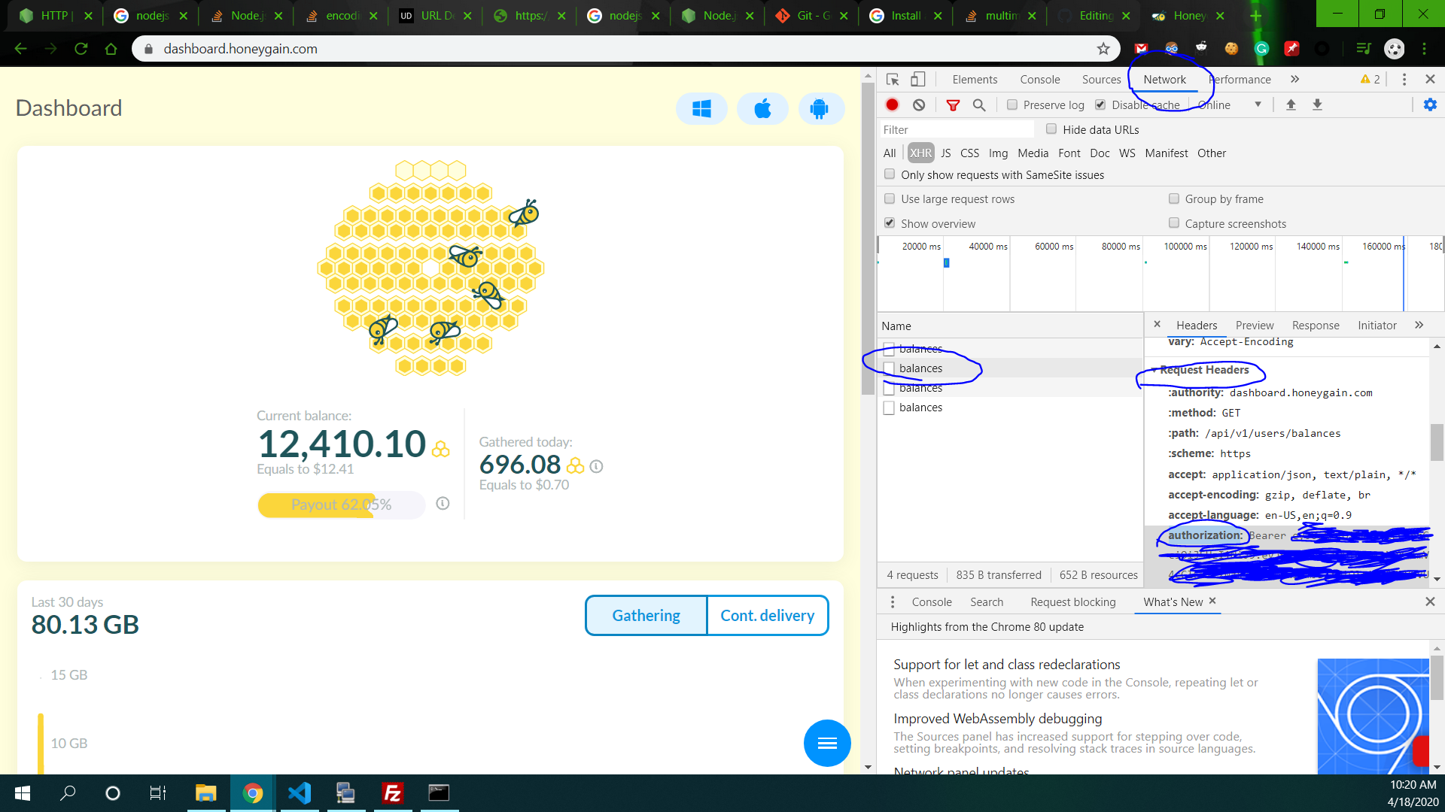Select the last balances request row

coord(1010,408)
